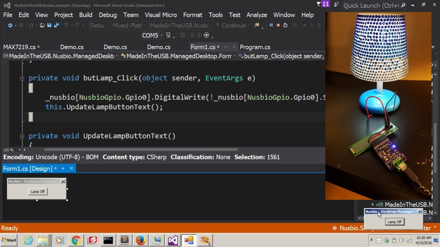
Task: Open the Tools menu
Action: 215,15
